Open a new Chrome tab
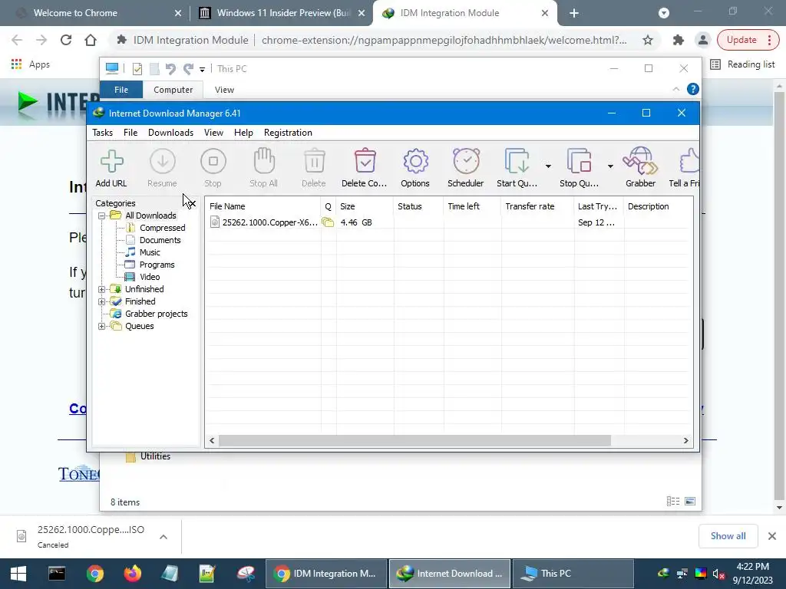This screenshot has height=589, width=786. click(x=574, y=14)
